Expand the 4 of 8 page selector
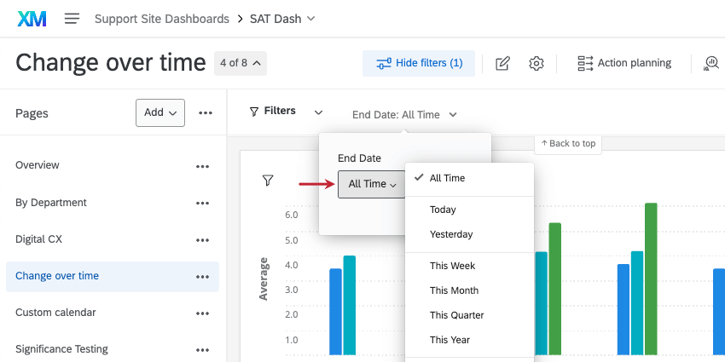The width and height of the screenshot is (725, 362). tap(241, 63)
